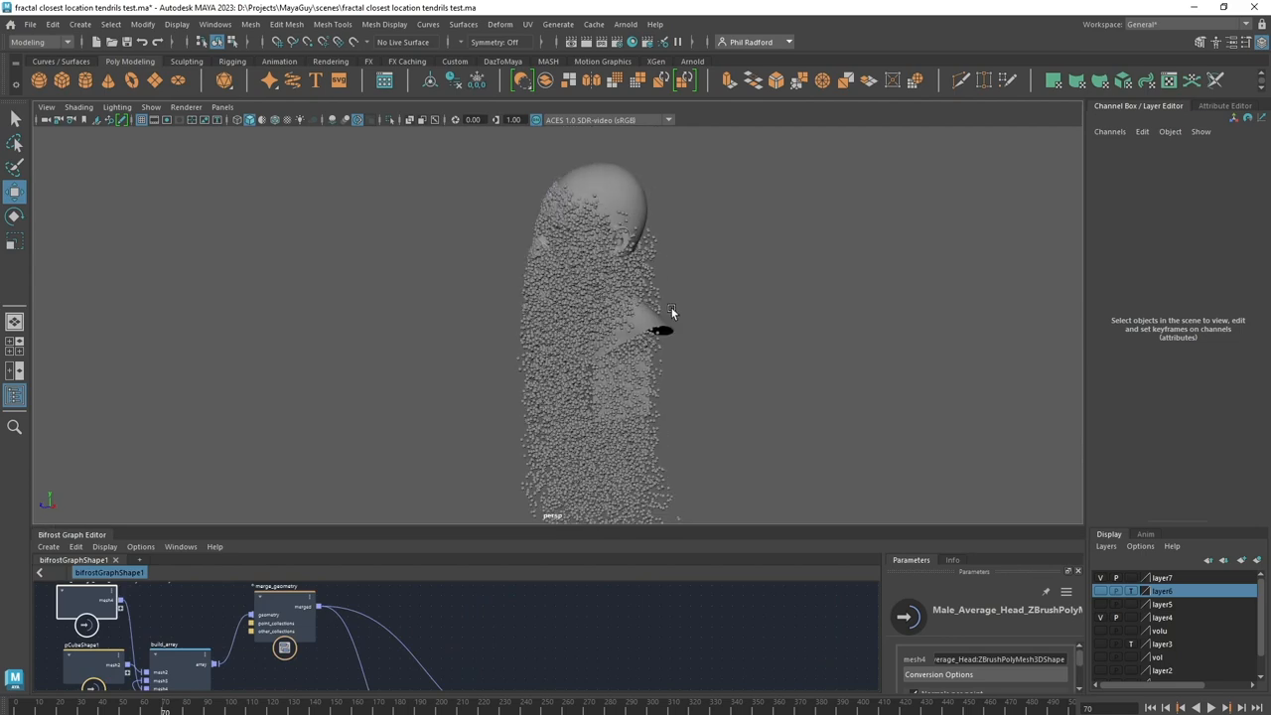Enable the visibility checkbox for layer5

pos(1100,604)
